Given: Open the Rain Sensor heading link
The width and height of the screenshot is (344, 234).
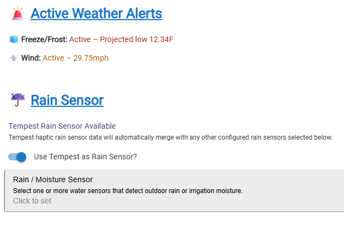Looking at the screenshot, I should [x=67, y=100].
